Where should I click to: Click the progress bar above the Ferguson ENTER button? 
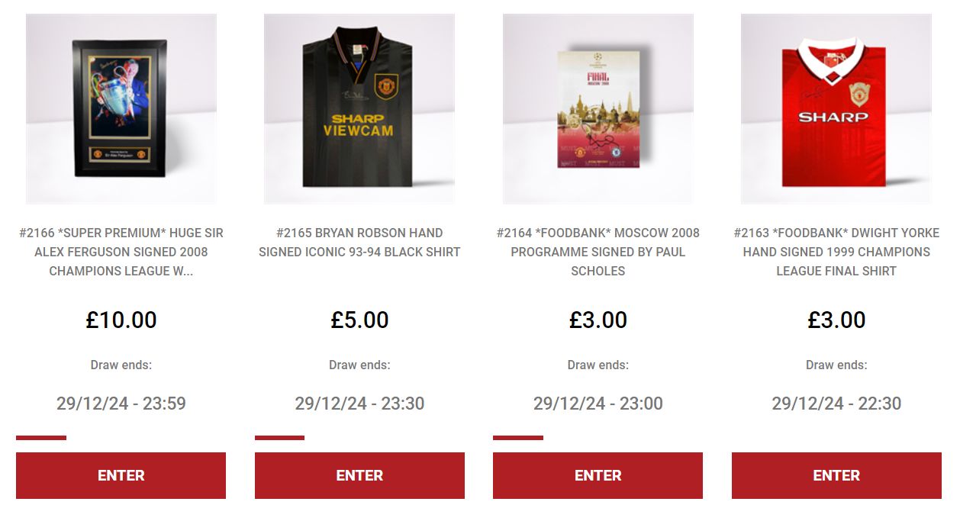[41, 438]
